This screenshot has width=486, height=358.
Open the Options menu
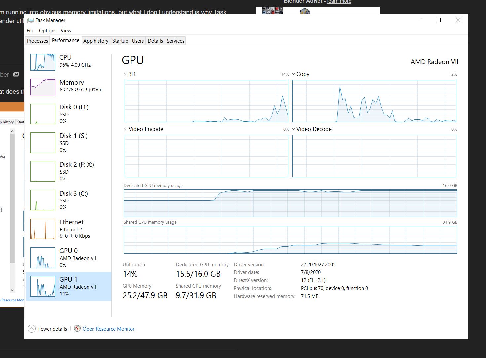48,30
